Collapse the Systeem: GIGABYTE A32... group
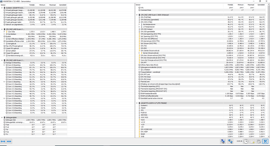 [2, 8]
